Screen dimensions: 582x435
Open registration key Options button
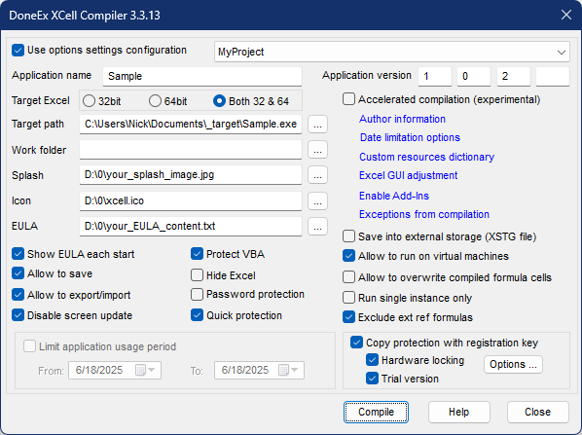pos(513,365)
